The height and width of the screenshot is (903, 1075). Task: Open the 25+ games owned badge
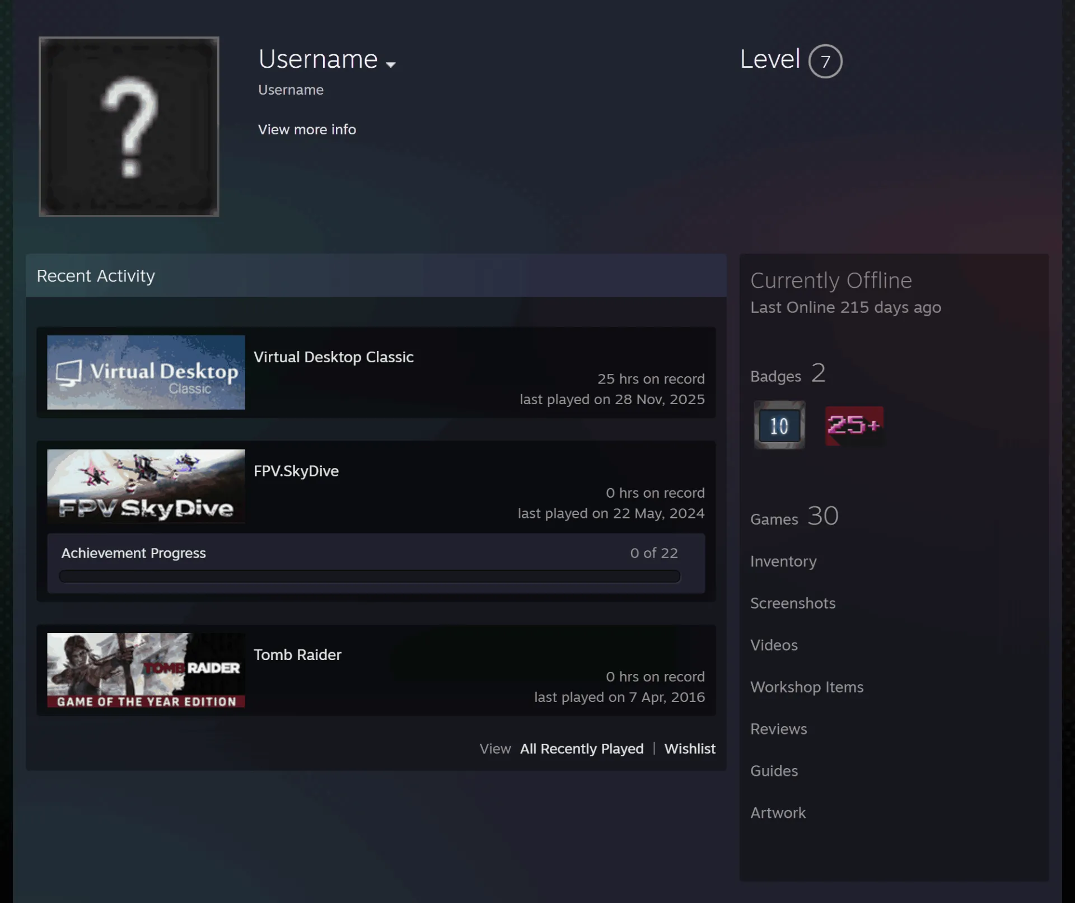854,425
